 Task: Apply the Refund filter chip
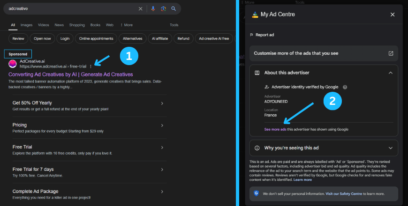[x=183, y=38]
